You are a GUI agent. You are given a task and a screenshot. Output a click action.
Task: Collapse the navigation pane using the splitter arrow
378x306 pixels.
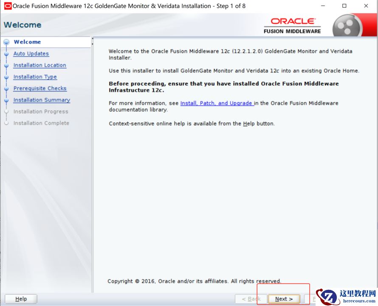click(x=92, y=38)
